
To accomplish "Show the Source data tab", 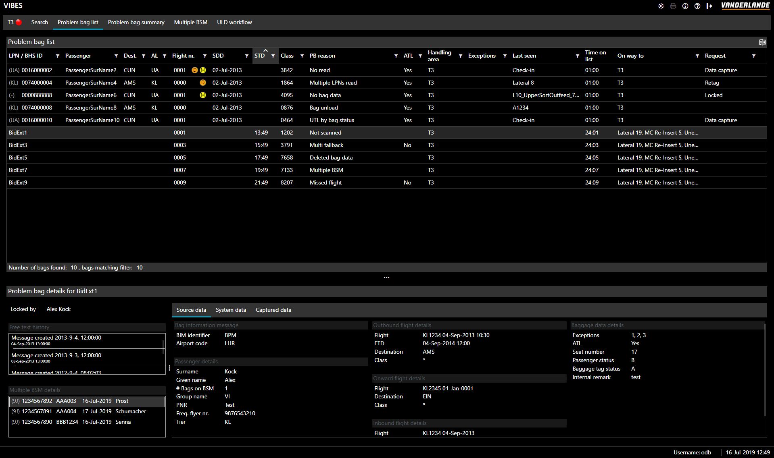I will 191,310.
